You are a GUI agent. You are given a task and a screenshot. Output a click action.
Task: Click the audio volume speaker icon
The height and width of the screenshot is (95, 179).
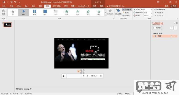point(100,76)
